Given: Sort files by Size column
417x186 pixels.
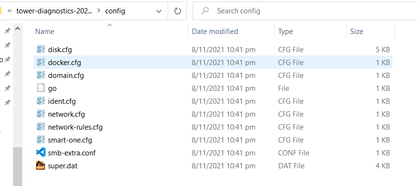Looking at the screenshot, I should pos(356,32).
